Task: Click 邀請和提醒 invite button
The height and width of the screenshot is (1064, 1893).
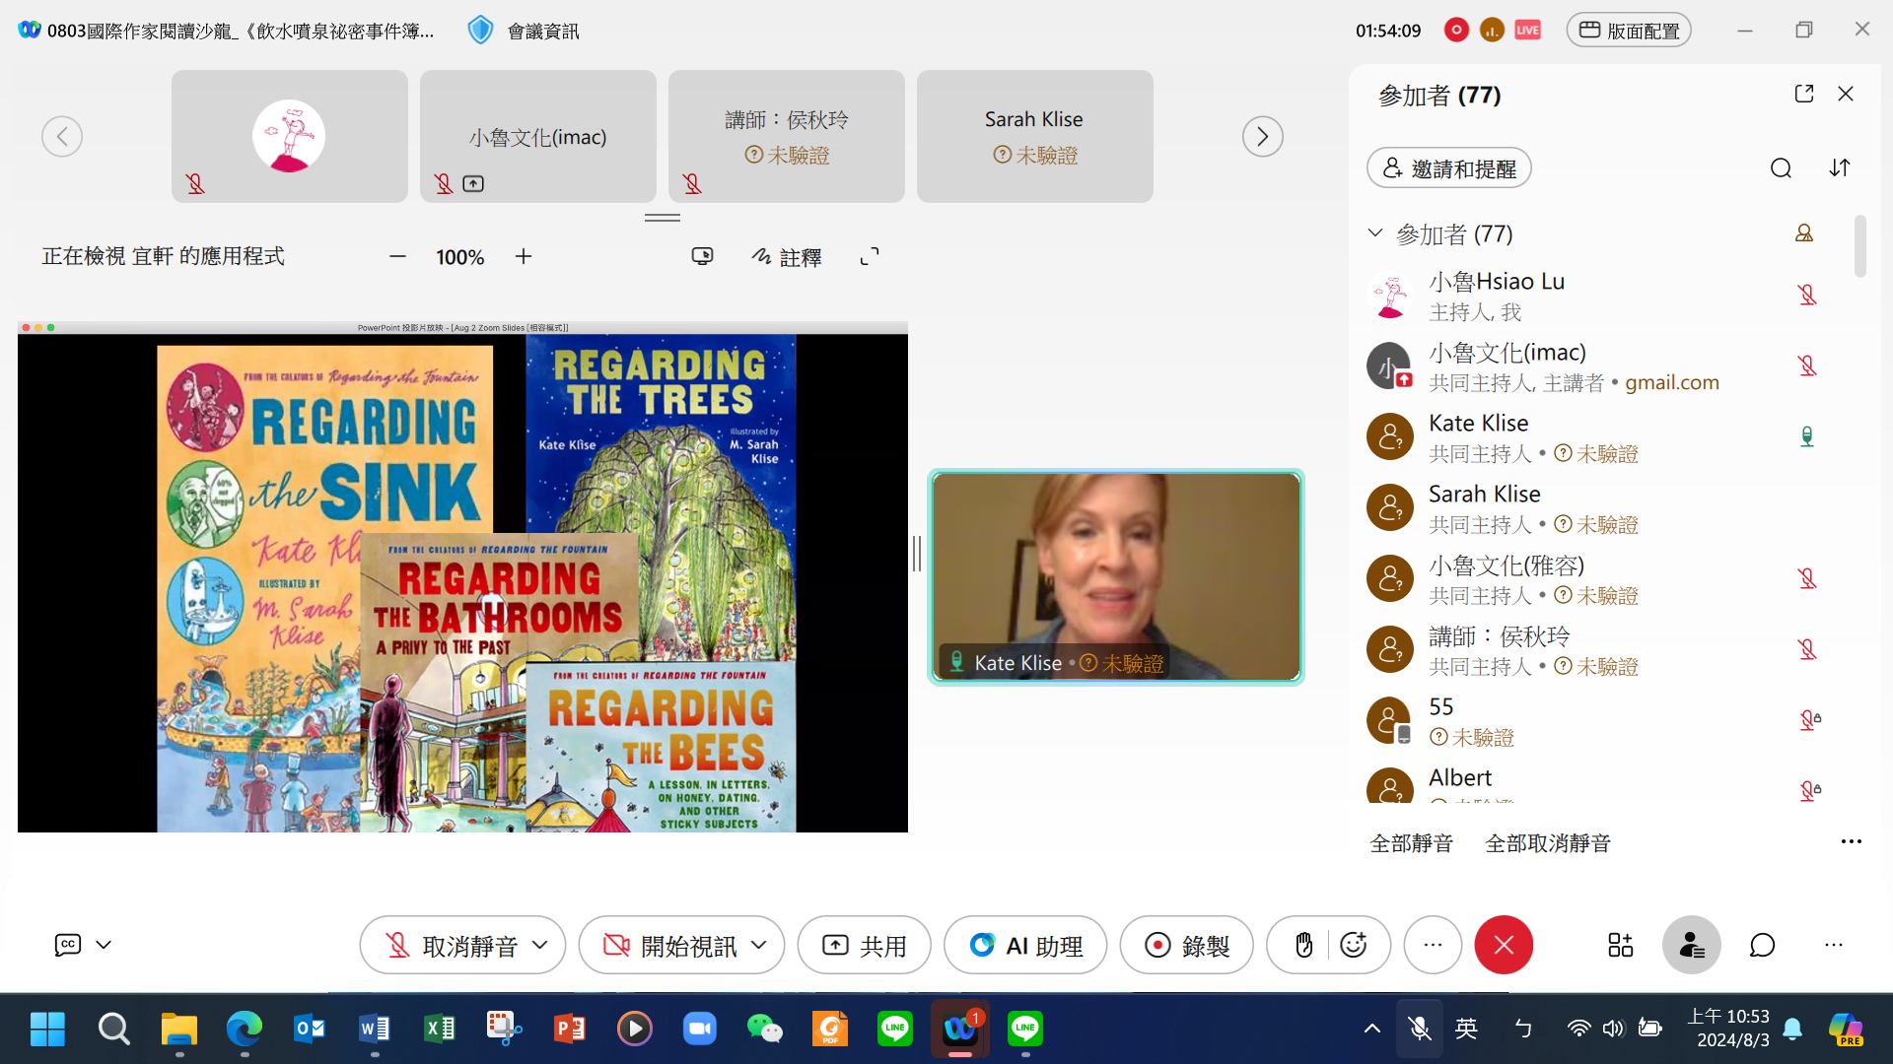Action: click(x=1449, y=167)
